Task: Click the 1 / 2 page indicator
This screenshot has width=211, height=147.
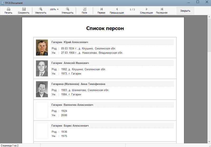Action: click(132, 9)
